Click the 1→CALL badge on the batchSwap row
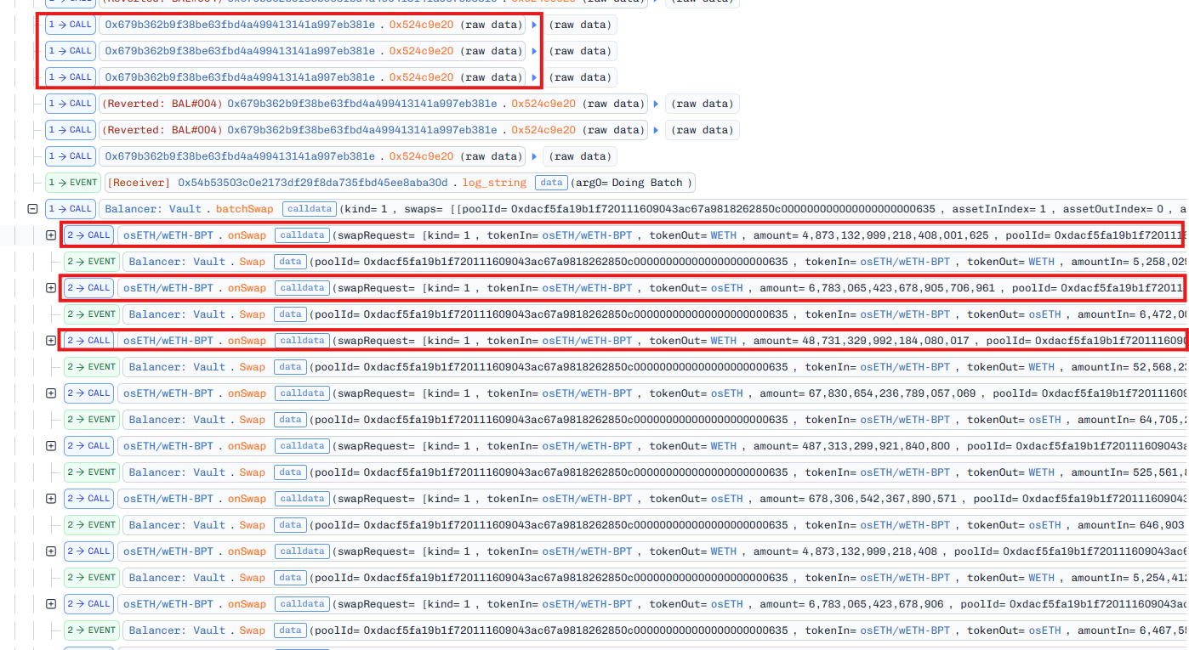The width and height of the screenshot is (1189, 650). 72,208
